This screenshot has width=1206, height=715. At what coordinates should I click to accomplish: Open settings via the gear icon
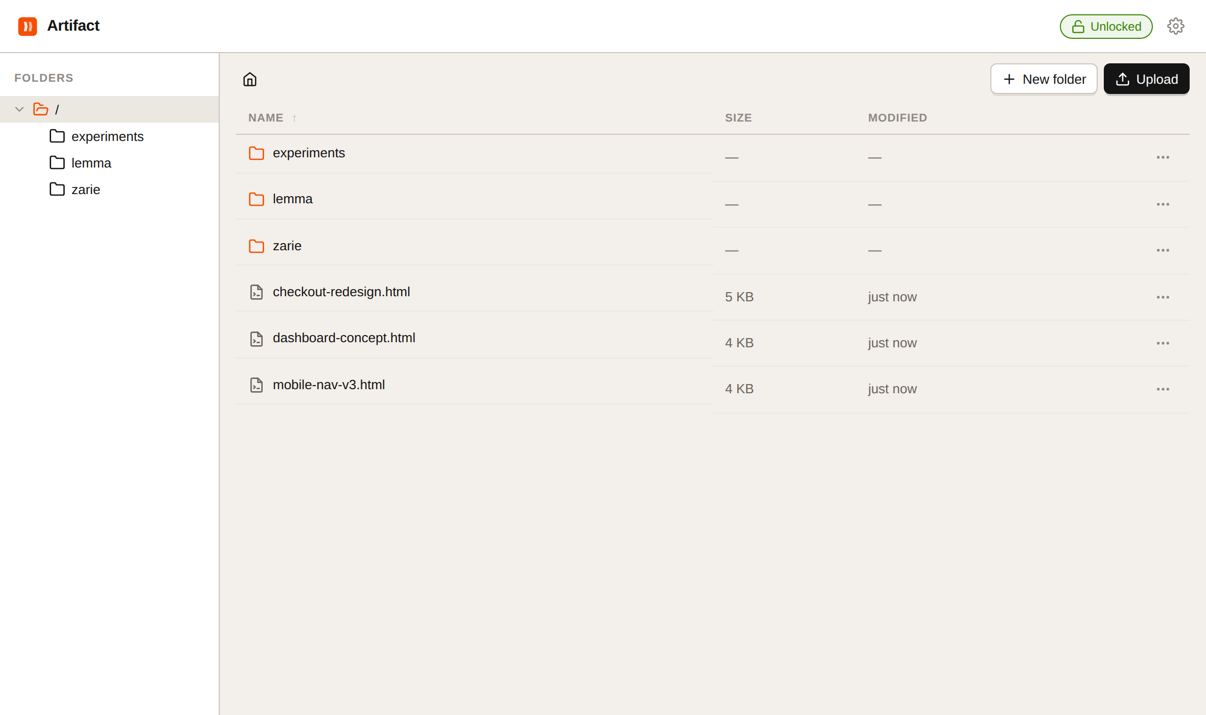[x=1175, y=26]
